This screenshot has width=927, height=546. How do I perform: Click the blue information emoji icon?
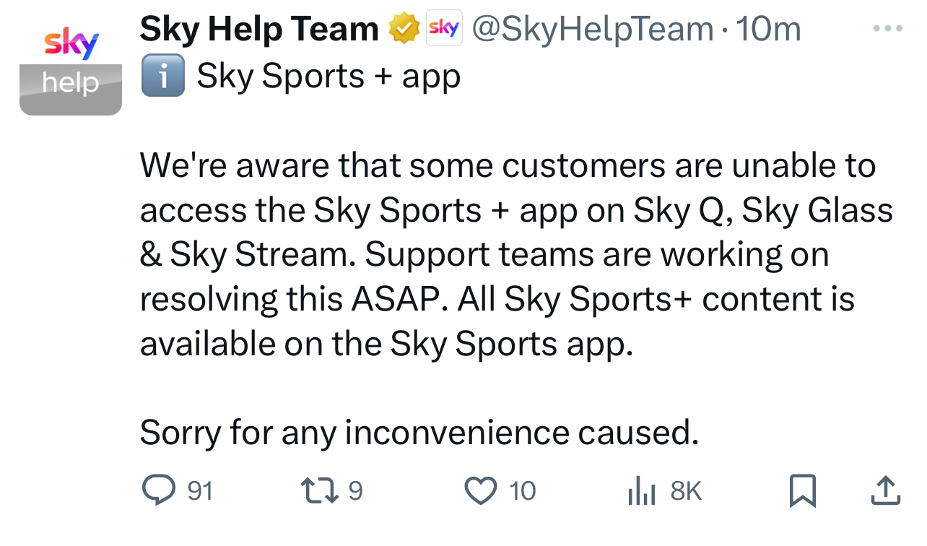(163, 77)
